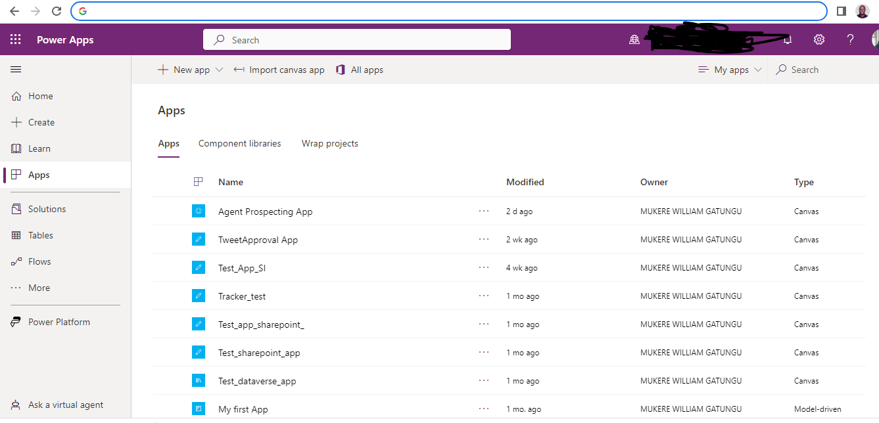Viewport: 879px width, 423px height.
Task: Click the top Power Apps search box
Action: 357,40
